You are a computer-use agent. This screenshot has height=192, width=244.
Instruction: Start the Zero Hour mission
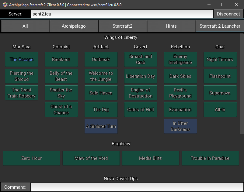32,158
